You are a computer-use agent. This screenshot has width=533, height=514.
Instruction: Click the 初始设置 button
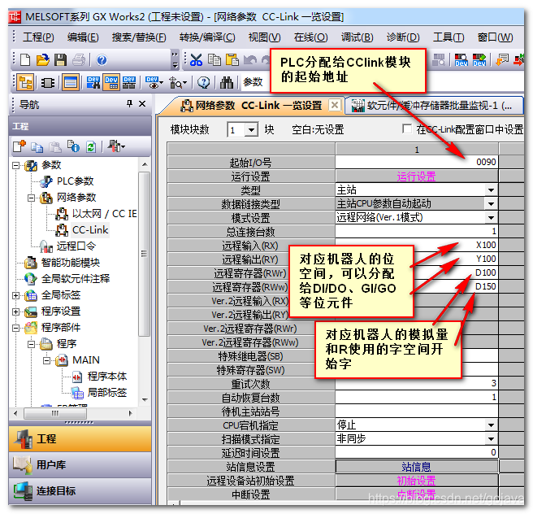click(416, 481)
